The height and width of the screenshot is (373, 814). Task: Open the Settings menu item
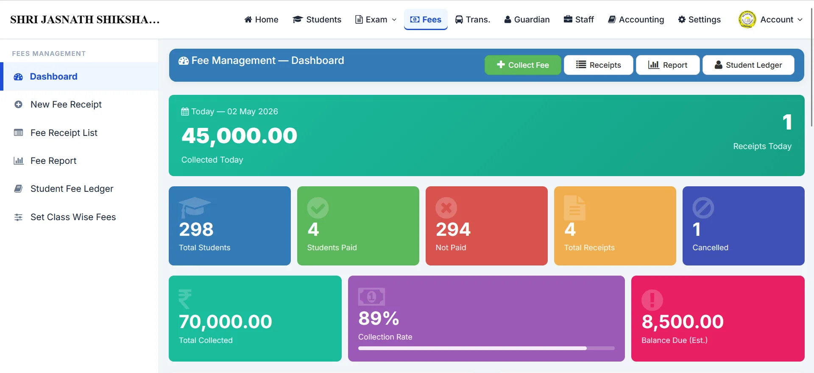[699, 19]
